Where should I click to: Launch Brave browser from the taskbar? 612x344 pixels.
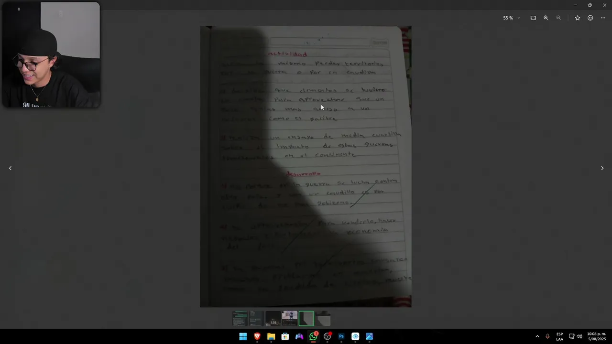coord(257,336)
